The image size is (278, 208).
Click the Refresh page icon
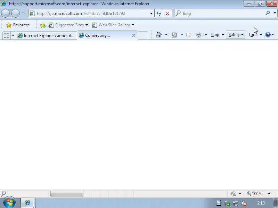(159, 14)
